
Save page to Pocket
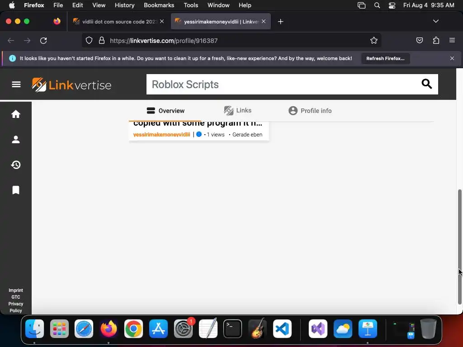point(419,40)
